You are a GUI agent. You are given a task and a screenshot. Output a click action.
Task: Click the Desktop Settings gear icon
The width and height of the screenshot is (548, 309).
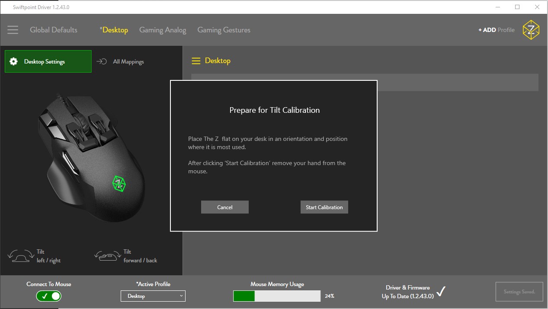tap(13, 61)
